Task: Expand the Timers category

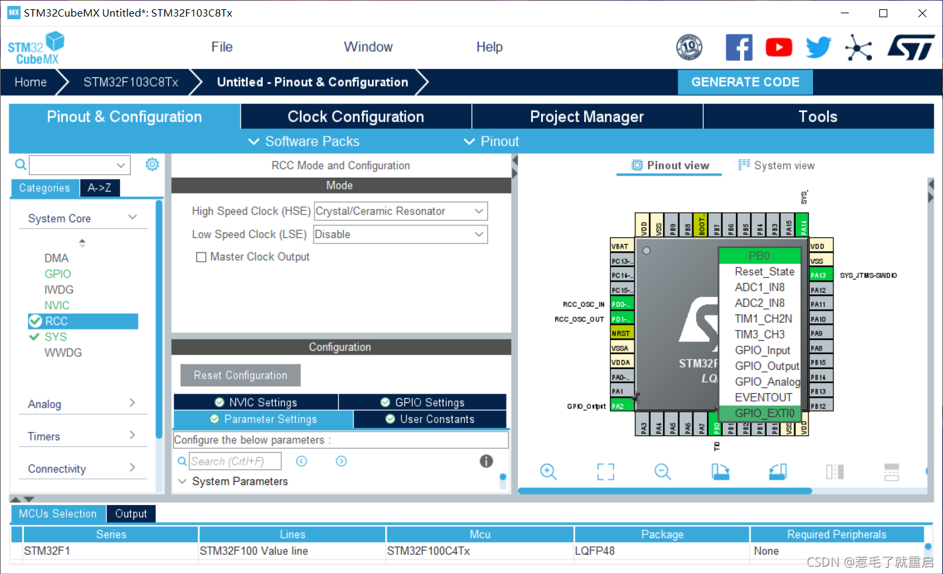Action: [132, 435]
